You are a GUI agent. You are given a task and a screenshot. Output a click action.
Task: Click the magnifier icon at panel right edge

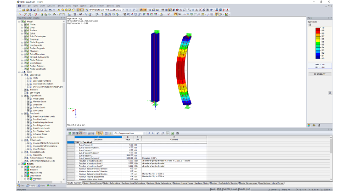pos(330,93)
